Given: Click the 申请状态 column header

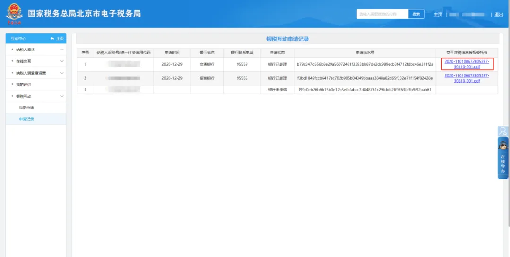Looking at the screenshot, I should click(278, 52).
